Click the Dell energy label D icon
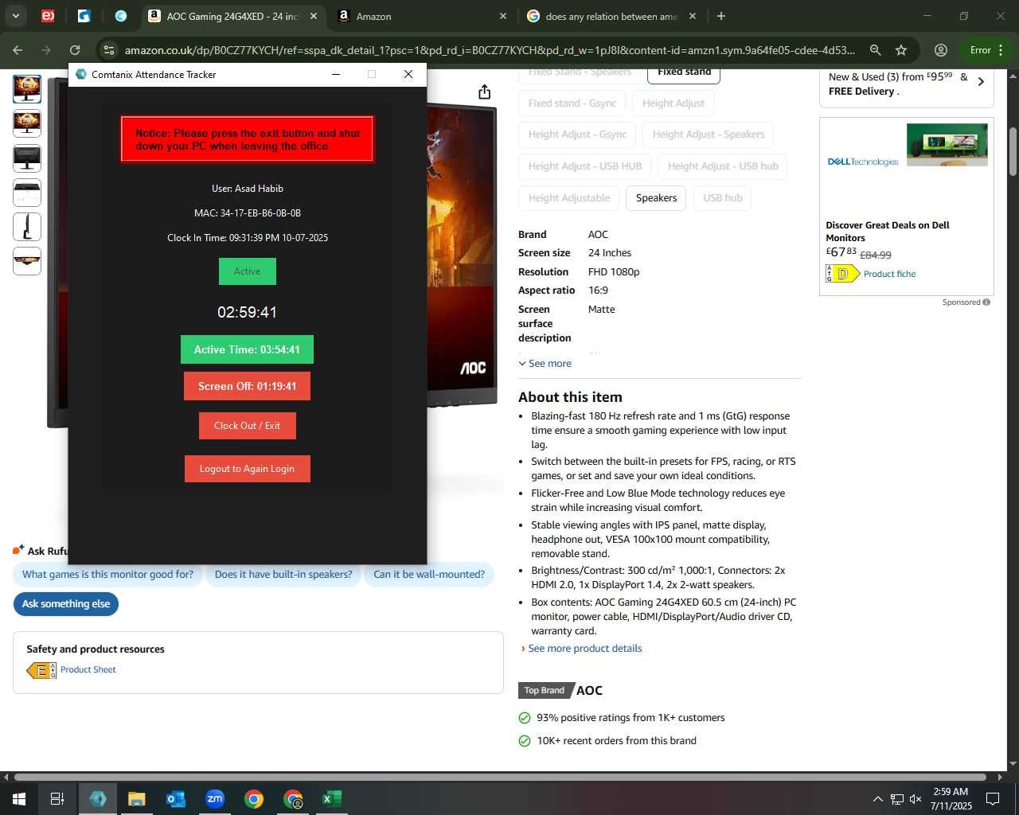The width and height of the screenshot is (1019, 815). coord(842,274)
